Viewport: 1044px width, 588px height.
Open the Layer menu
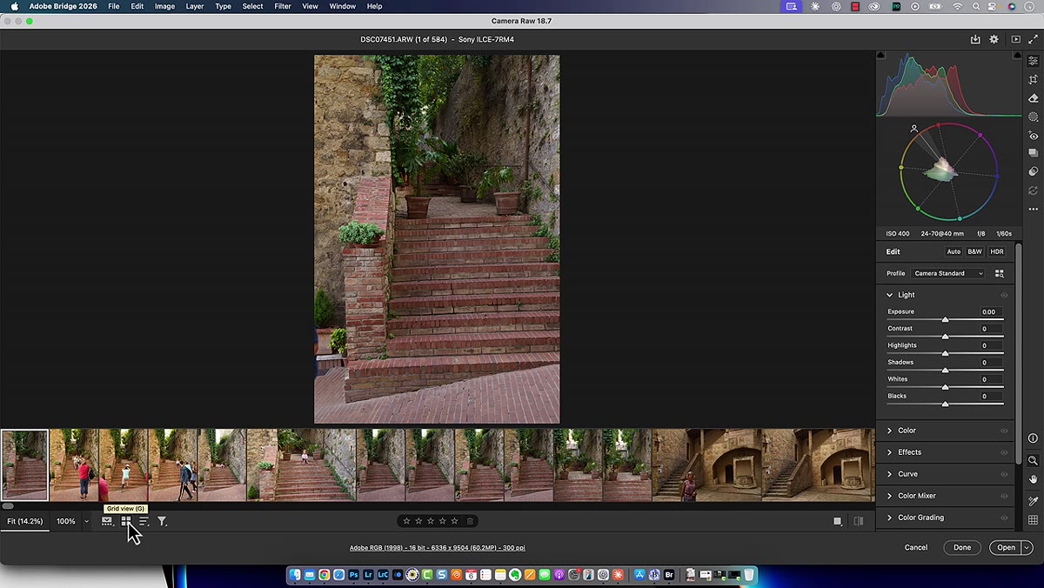[195, 6]
